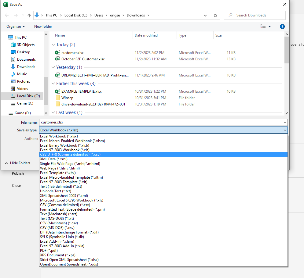The height and width of the screenshot is (278, 304).
Task: Choose PDF (*.pdf) as save type
Action: (163, 251)
